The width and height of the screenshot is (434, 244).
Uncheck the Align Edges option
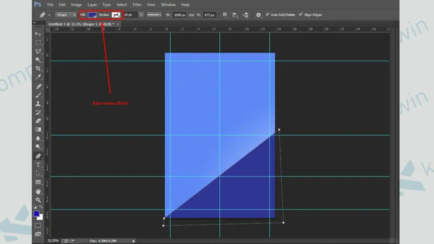(x=300, y=15)
